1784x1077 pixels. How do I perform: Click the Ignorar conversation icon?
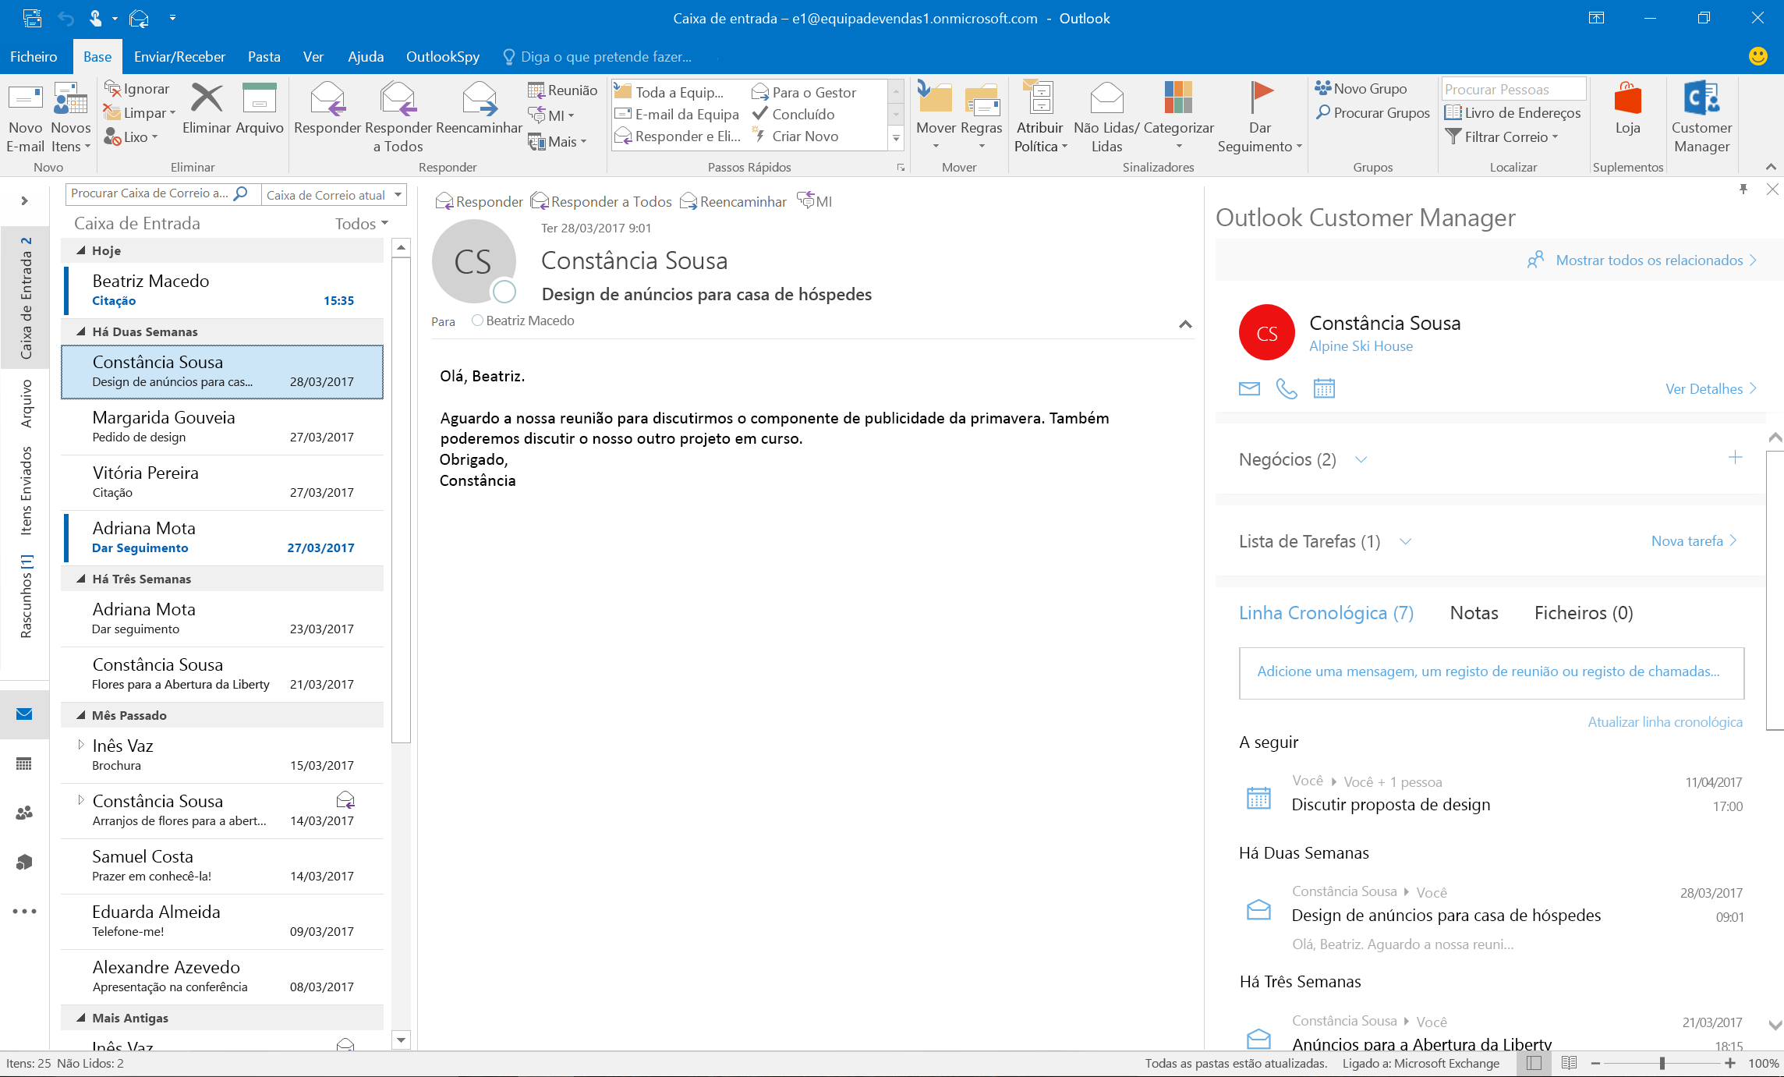click(113, 89)
